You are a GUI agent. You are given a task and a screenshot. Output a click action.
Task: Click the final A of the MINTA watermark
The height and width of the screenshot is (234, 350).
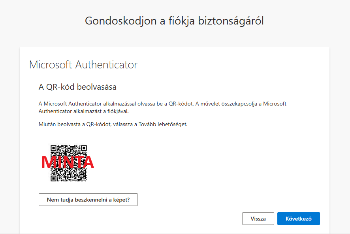[x=88, y=162]
